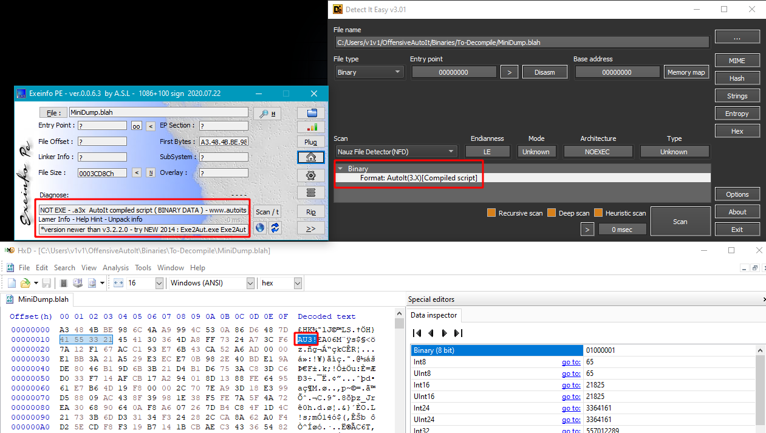Image resolution: width=766 pixels, height=433 pixels.
Task: Open the Nauz File Detector scan dropdown
Action: pyautogui.click(x=396, y=152)
